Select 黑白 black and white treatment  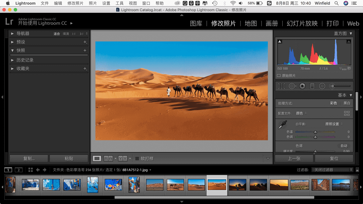pyautogui.click(x=347, y=103)
